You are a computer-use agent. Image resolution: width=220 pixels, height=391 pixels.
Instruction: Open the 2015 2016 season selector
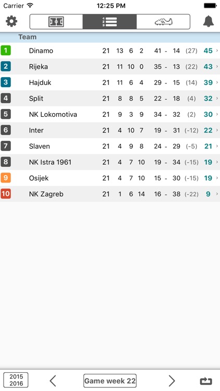pos(16,380)
